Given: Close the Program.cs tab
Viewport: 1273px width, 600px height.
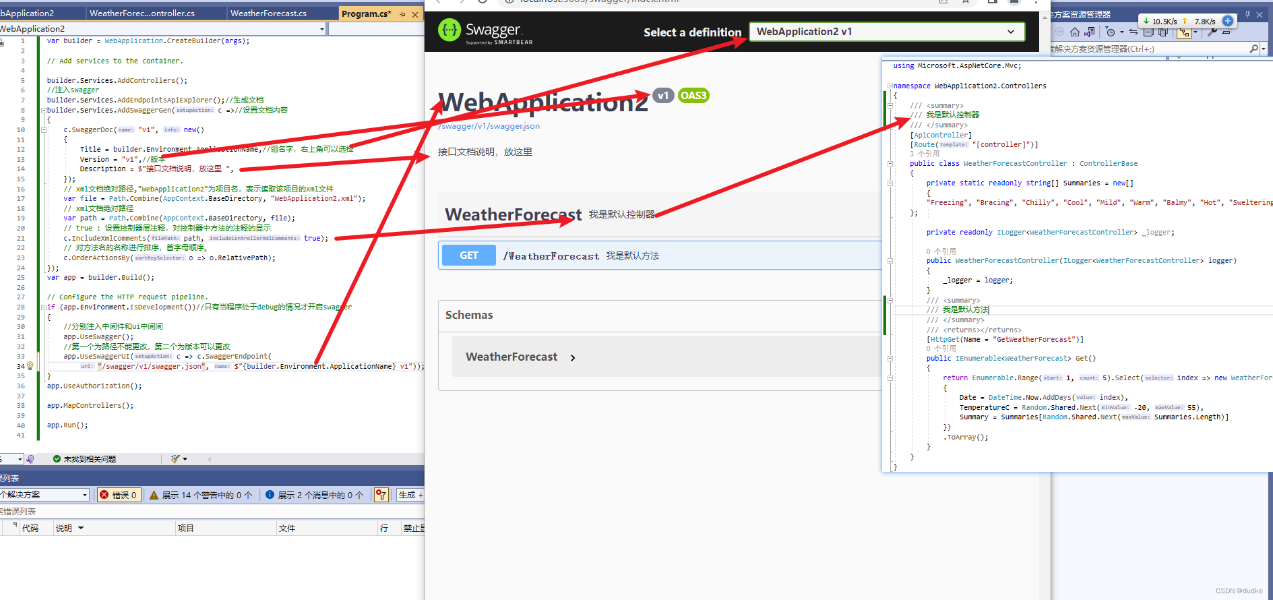Looking at the screenshot, I should (415, 14).
